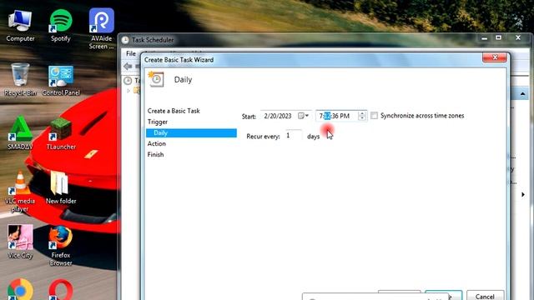Open the New folder icon

(61, 187)
